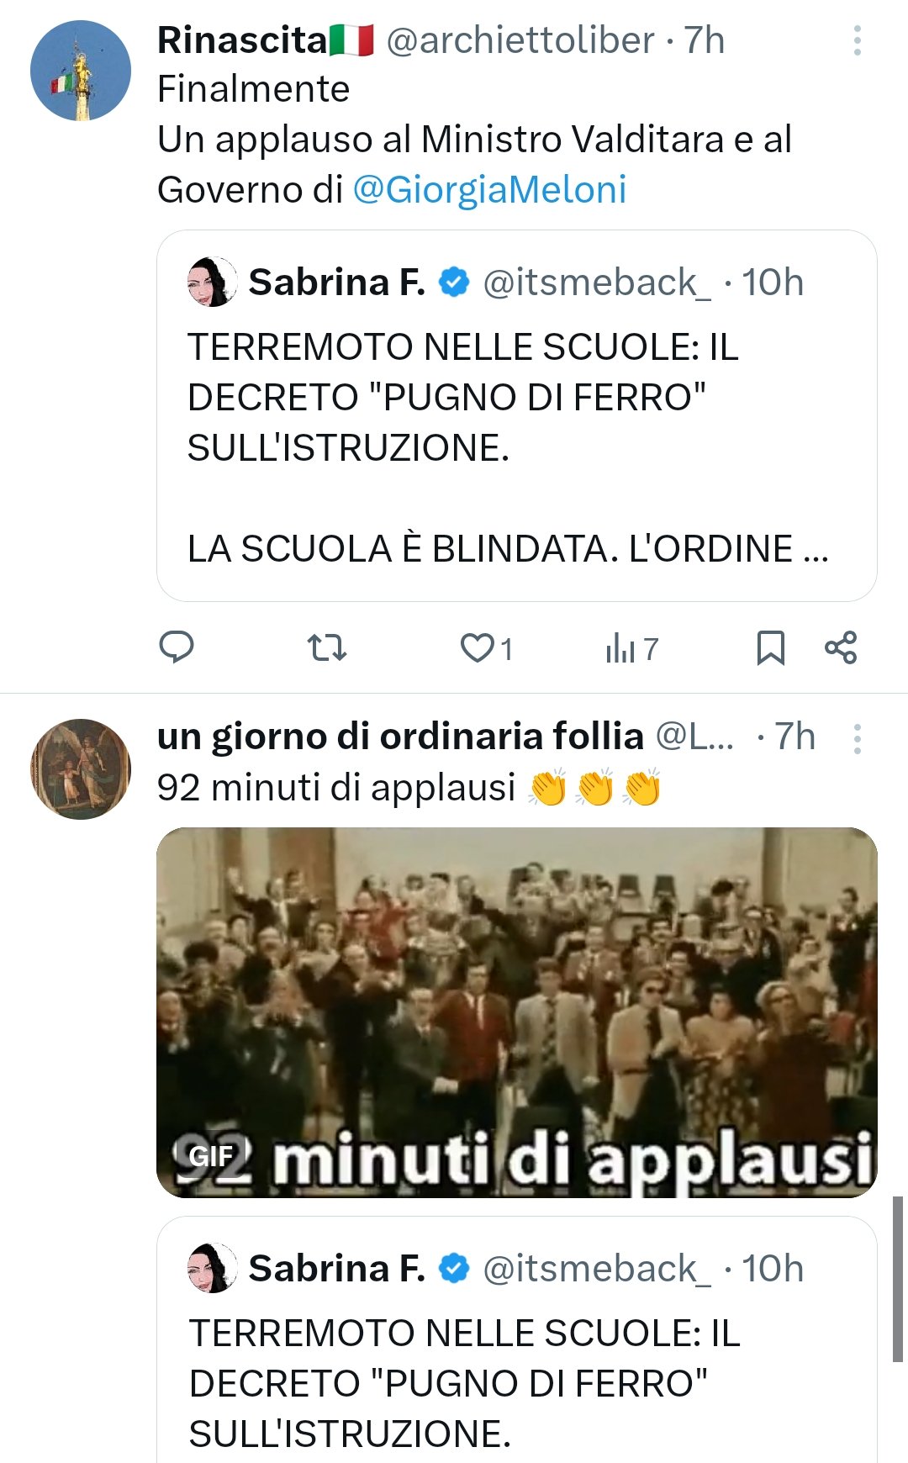Click the page scrollbar handle
The image size is (908, 1463).
[x=897, y=1279]
